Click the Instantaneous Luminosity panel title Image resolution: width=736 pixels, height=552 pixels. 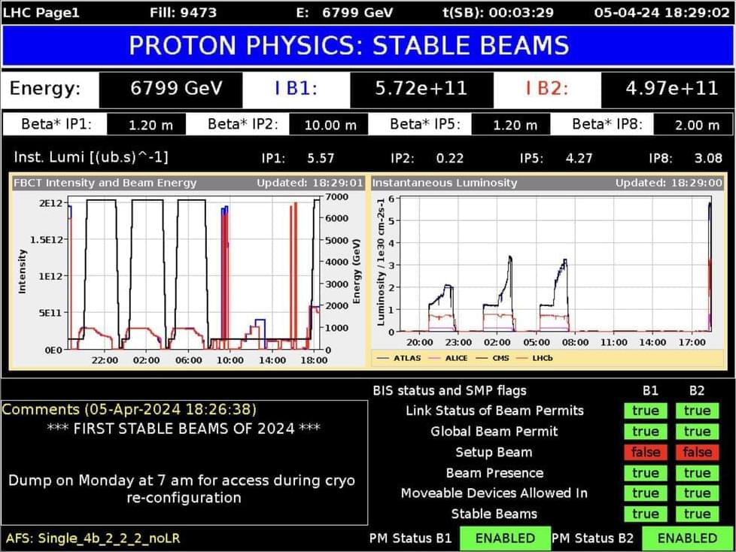(444, 183)
